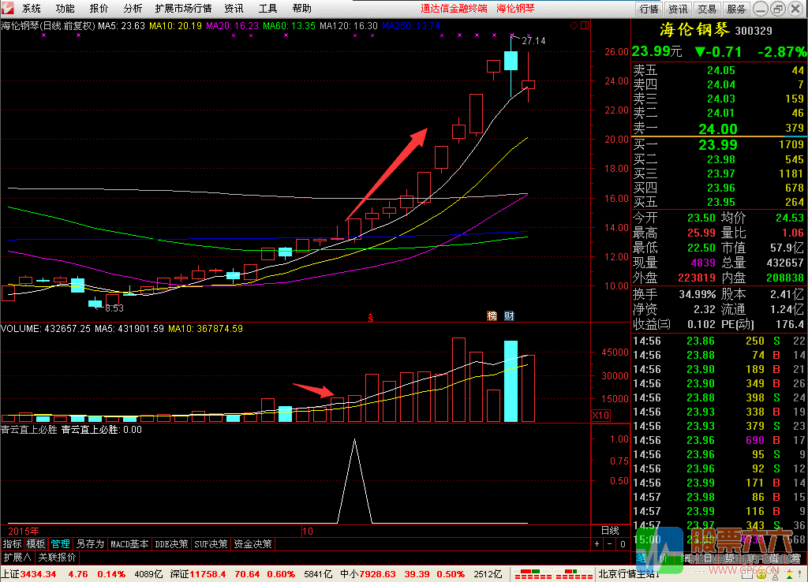The width and height of the screenshot is (808, 582).
Task: Click the plus button in indicator bar
Action: point(597,544)
